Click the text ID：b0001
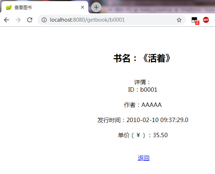The height and width of the screenshot is (174, 215). tap(143, 90)
